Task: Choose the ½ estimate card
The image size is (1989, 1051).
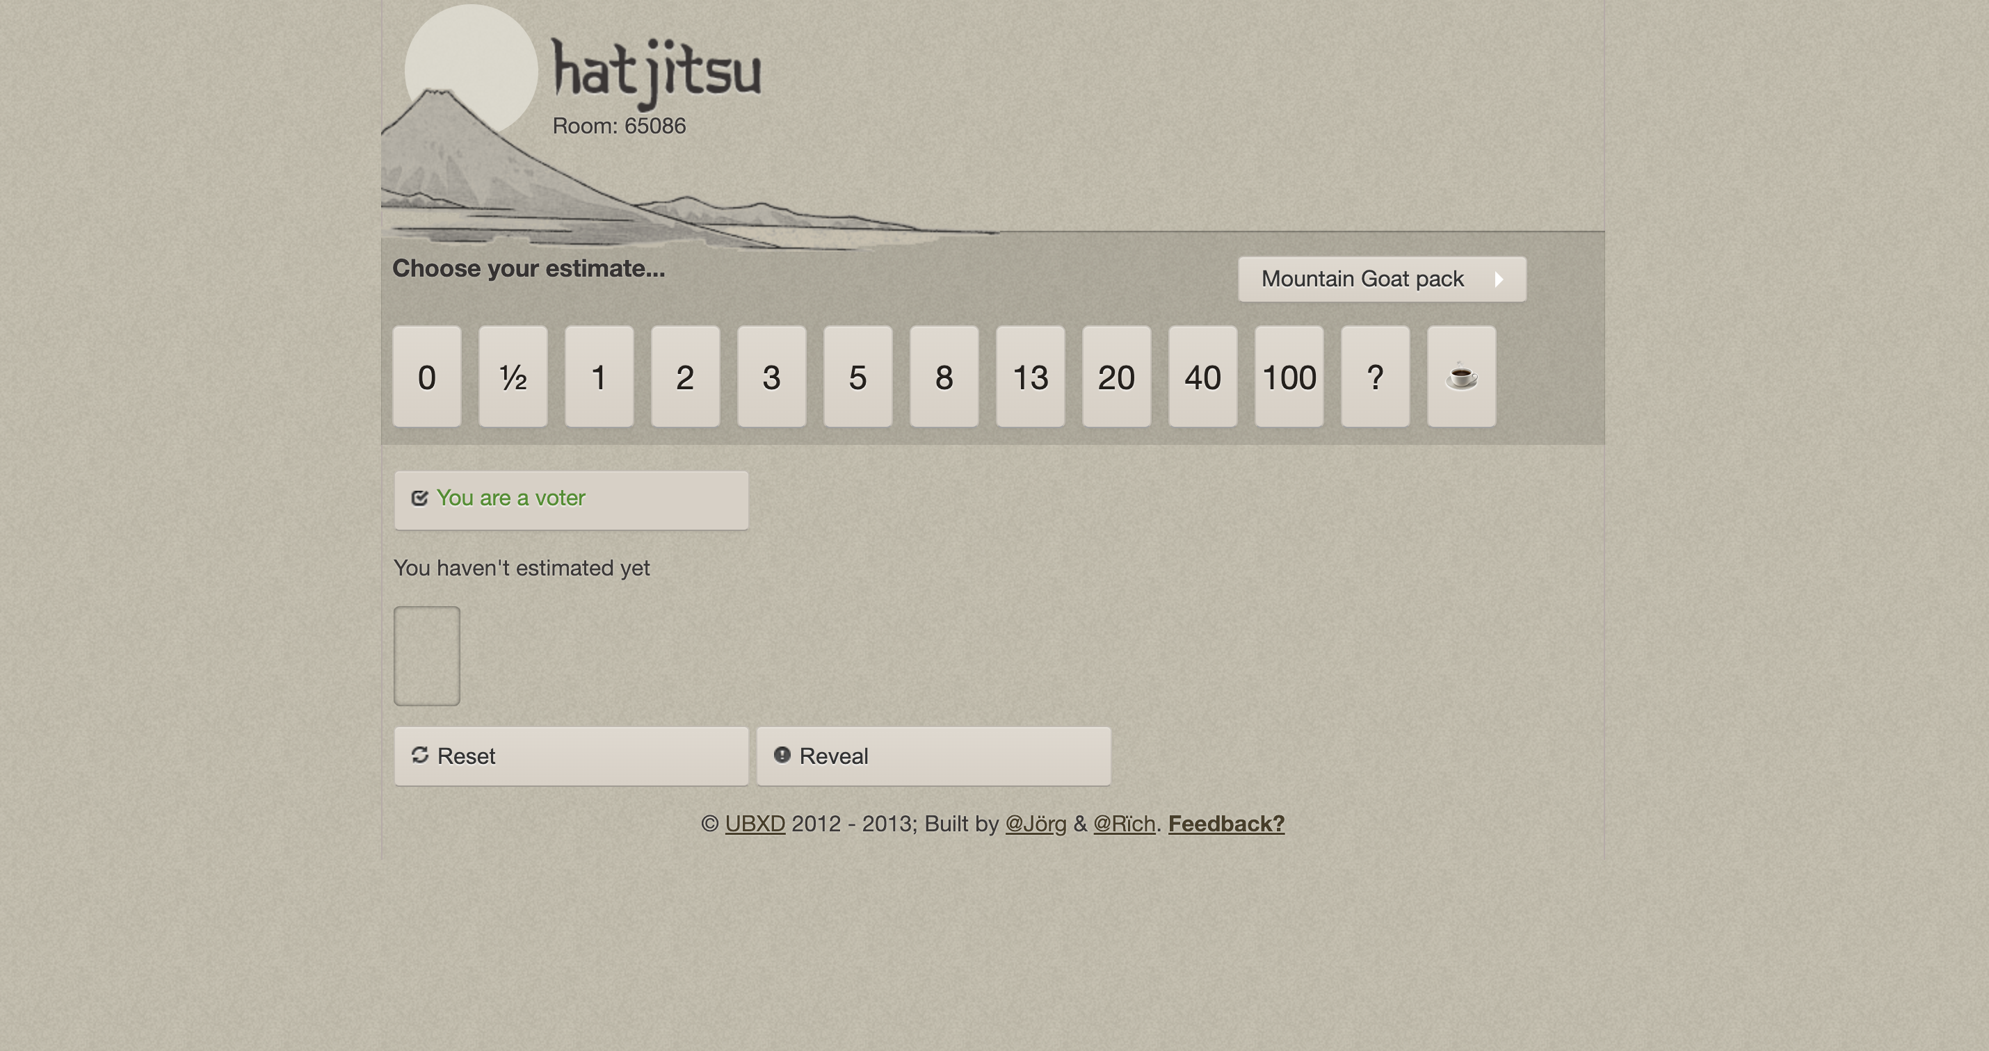Action: (513, 377)
